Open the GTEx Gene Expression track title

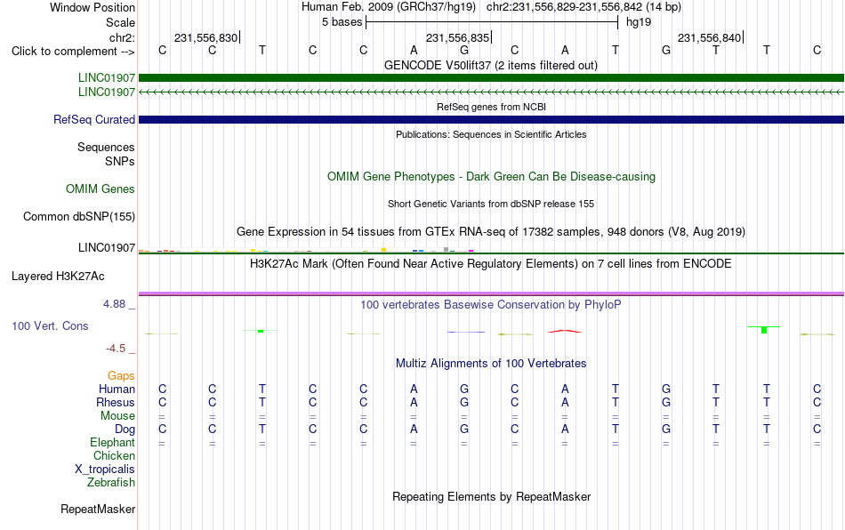[491, 231]
